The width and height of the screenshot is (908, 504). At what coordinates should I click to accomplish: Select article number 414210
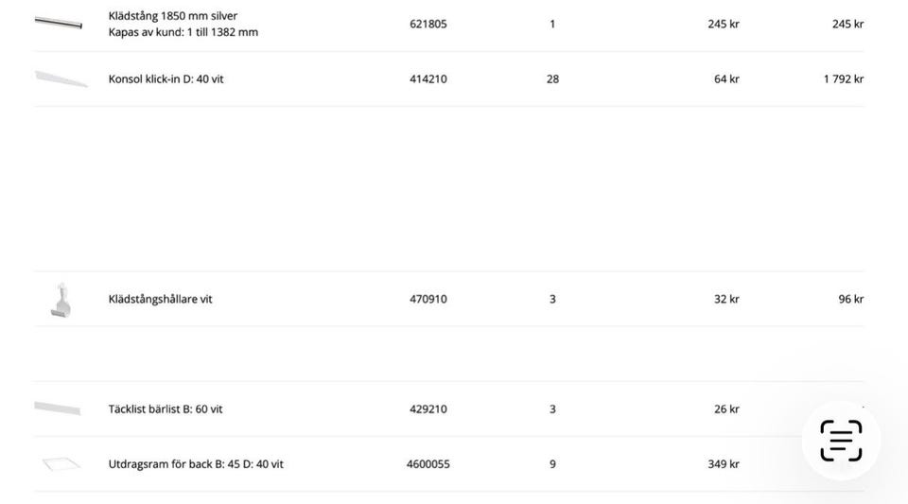428,79
